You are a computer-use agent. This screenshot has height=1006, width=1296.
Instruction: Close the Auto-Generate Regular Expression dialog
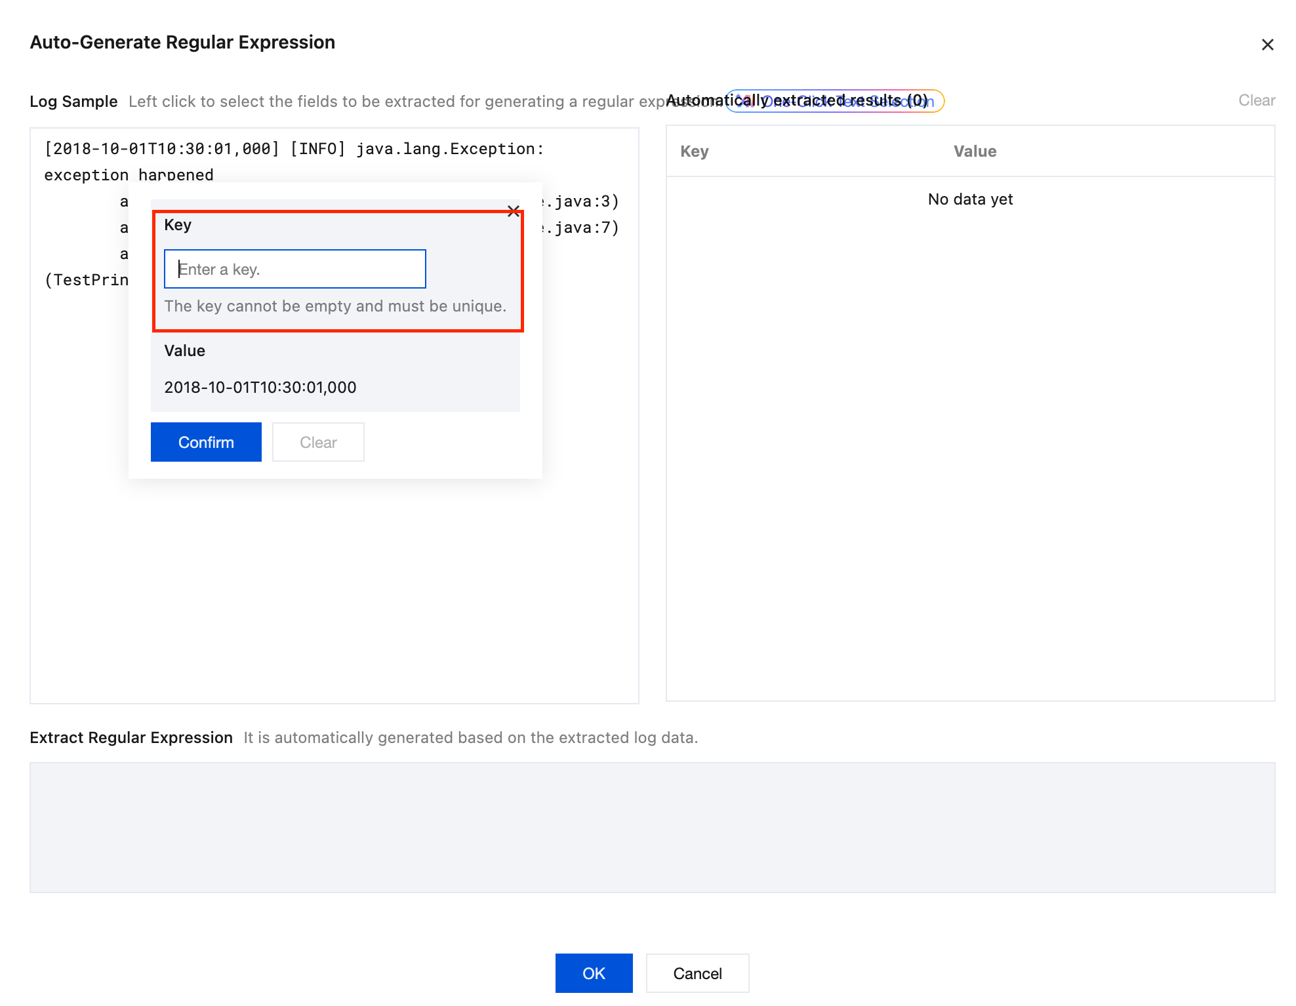1267,45
